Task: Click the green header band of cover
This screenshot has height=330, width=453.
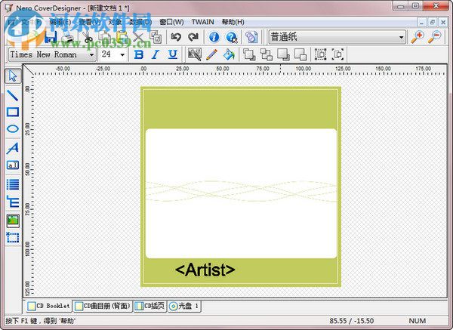Action: pyautogui.click(x=241, y=109)
